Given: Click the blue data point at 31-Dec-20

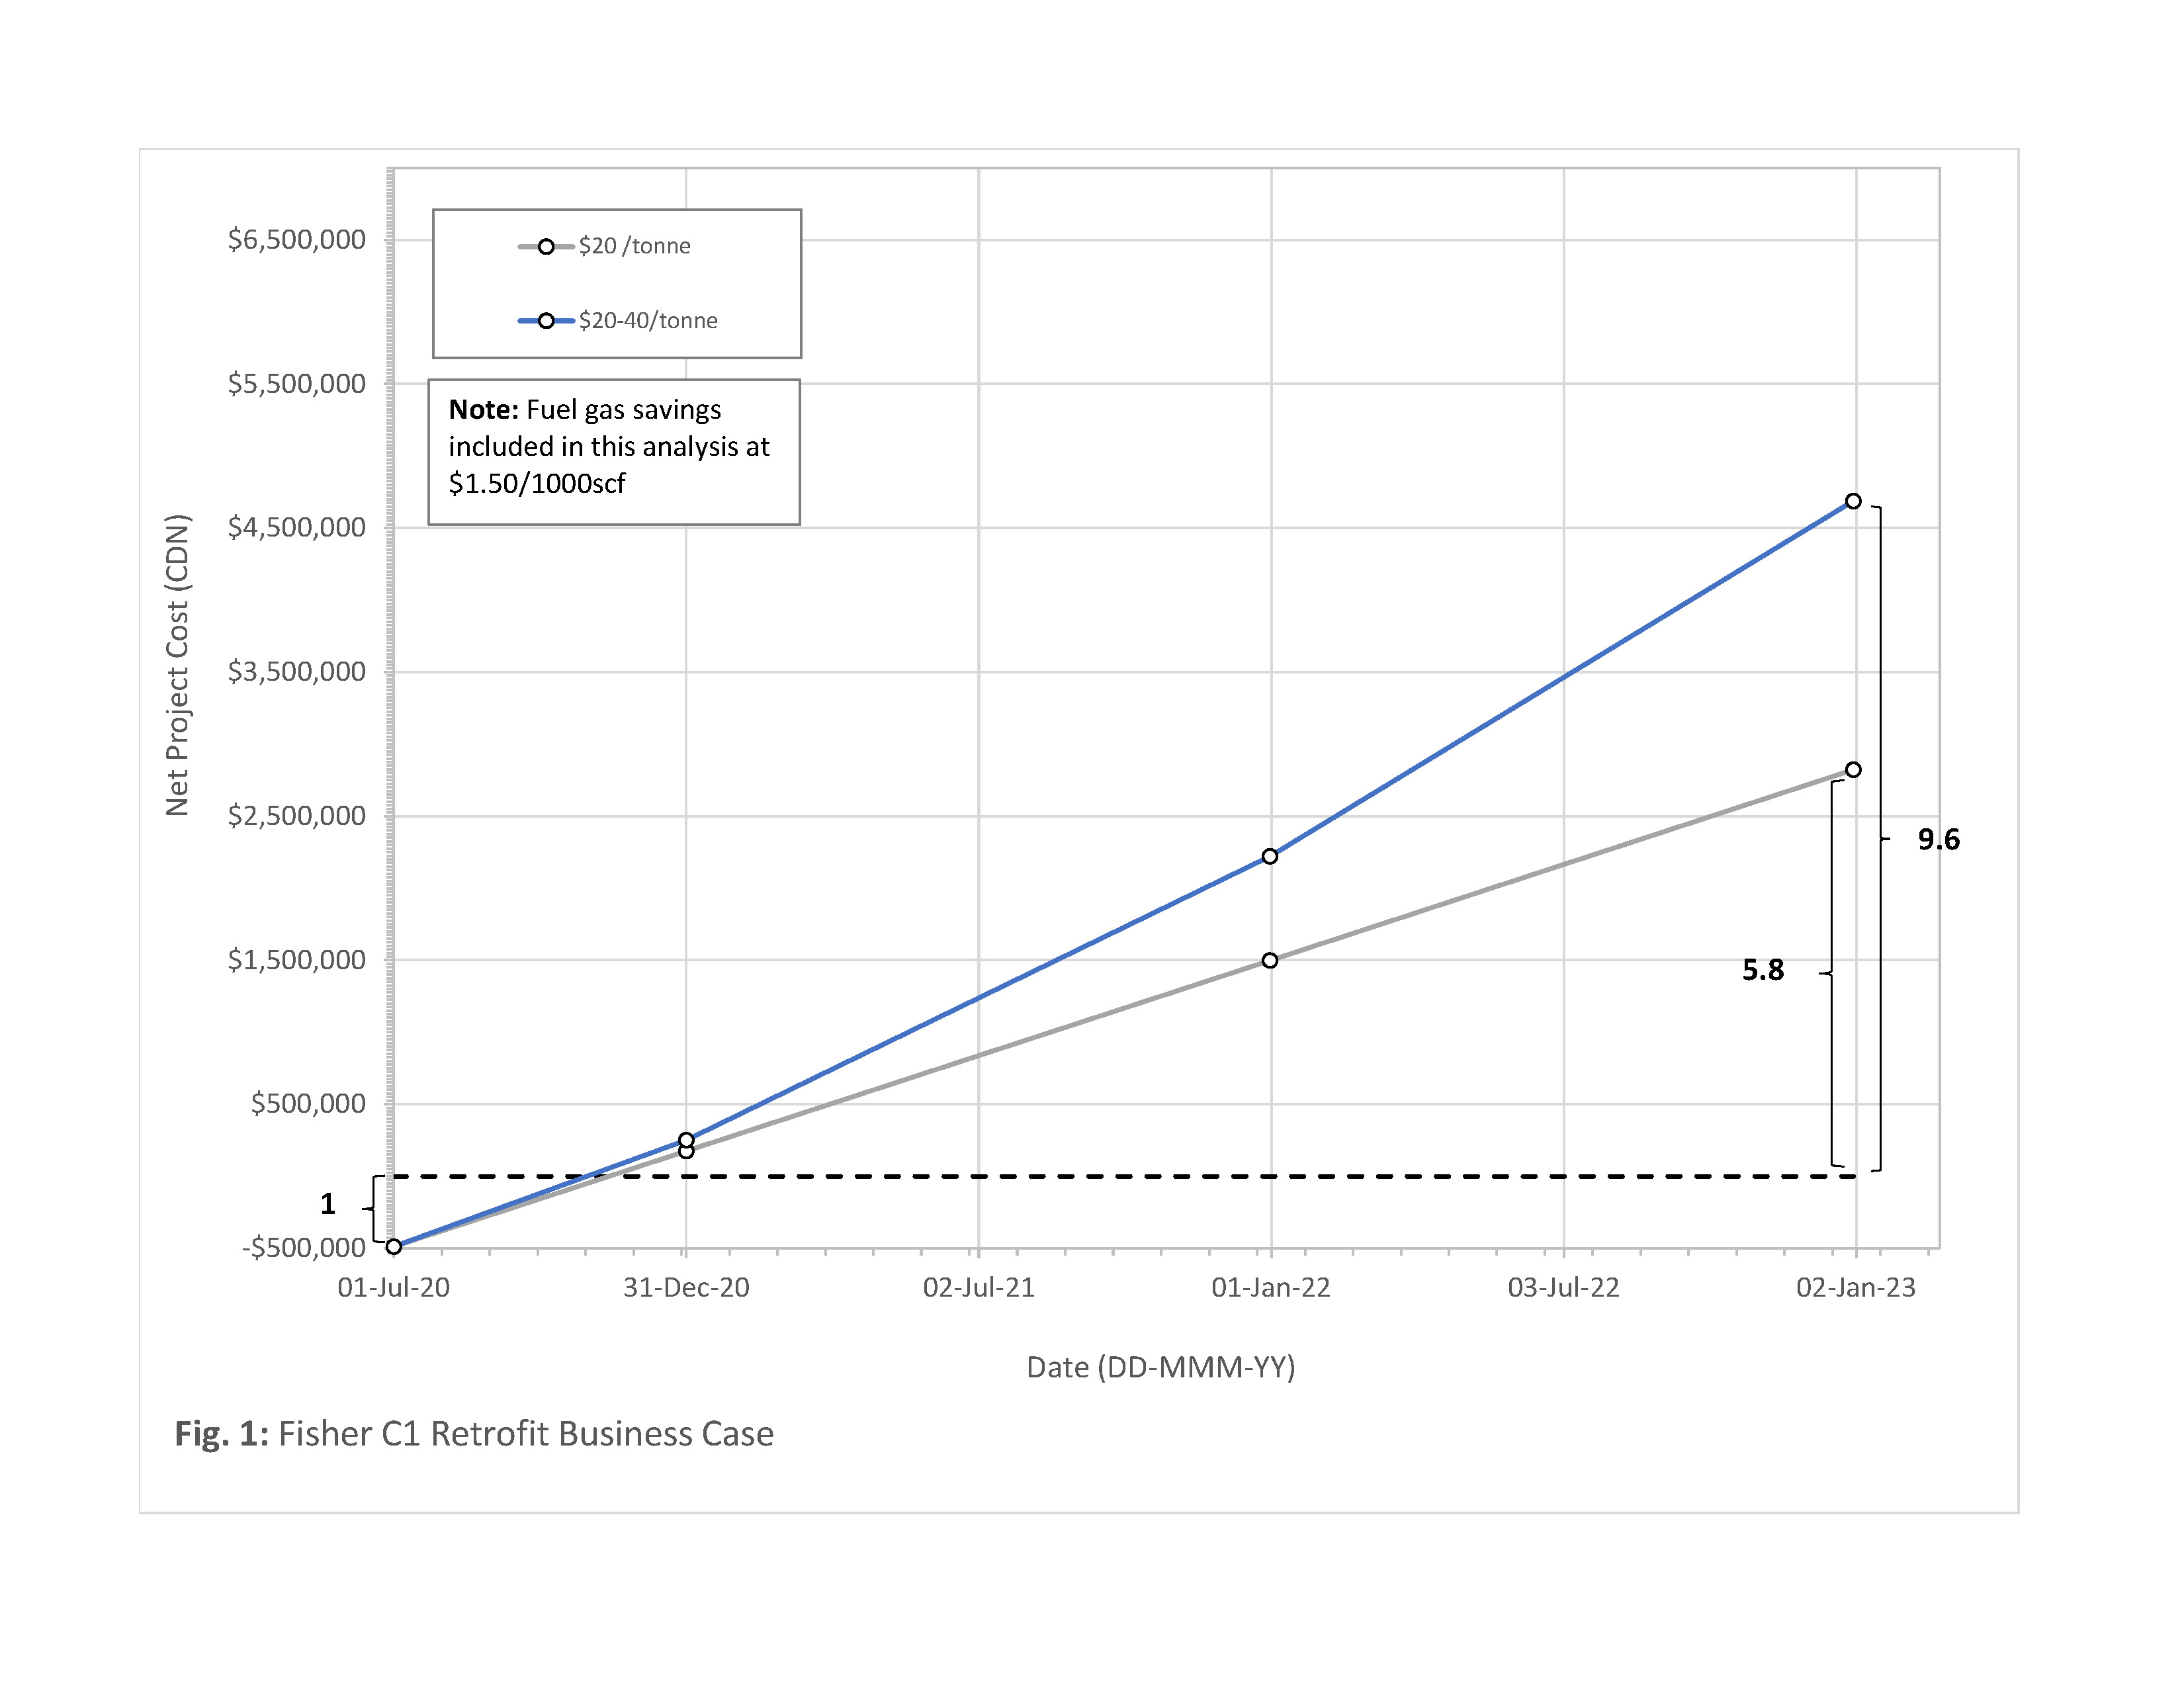Looking at the screenshot, I should 686,1140.
